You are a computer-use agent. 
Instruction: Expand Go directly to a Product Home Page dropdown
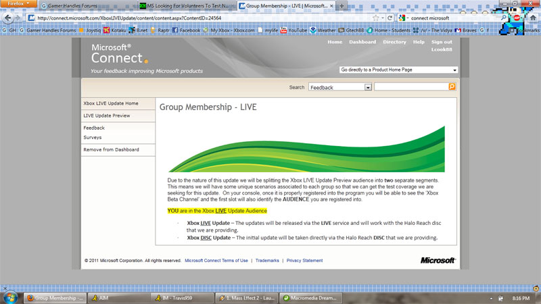398,70
